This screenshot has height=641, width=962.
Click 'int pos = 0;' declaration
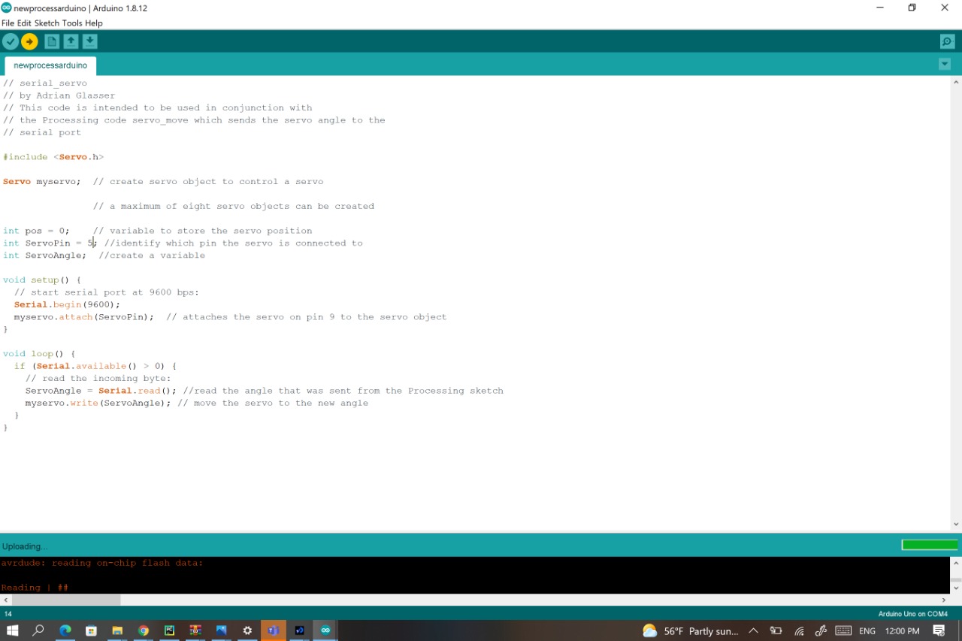point(36,231)
